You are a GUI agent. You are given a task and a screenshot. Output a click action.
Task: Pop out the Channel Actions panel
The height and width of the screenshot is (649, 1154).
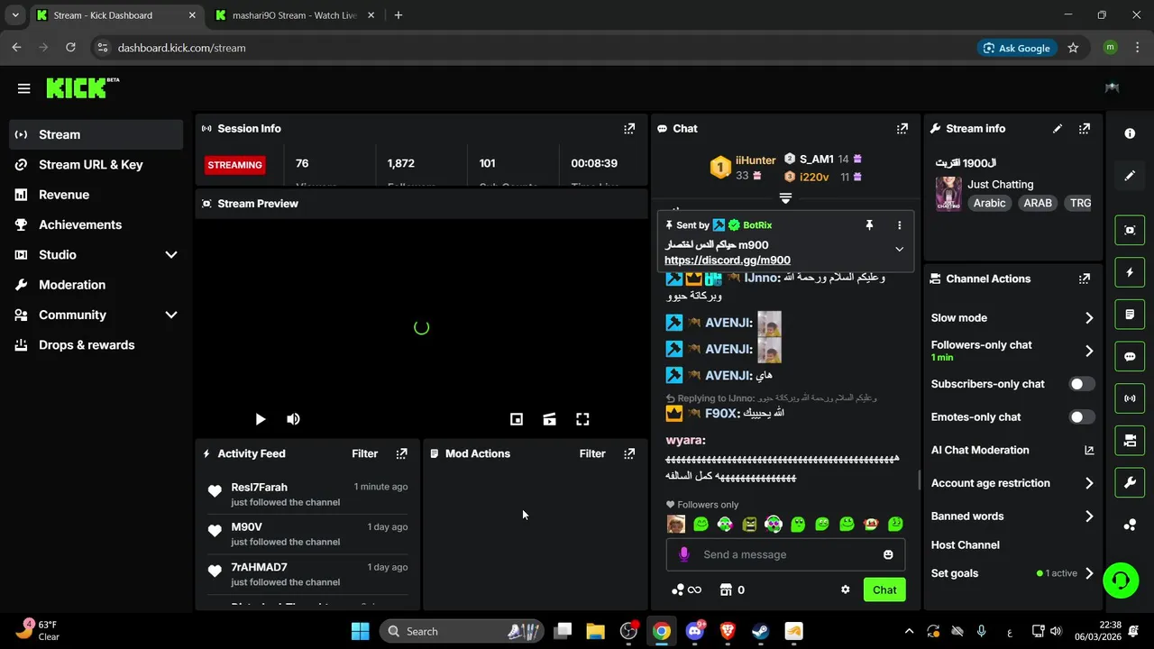(1085, 279)
